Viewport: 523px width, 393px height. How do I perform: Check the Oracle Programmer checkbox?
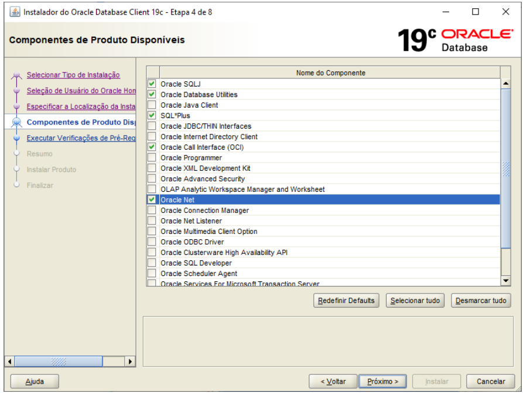point(152,157)
